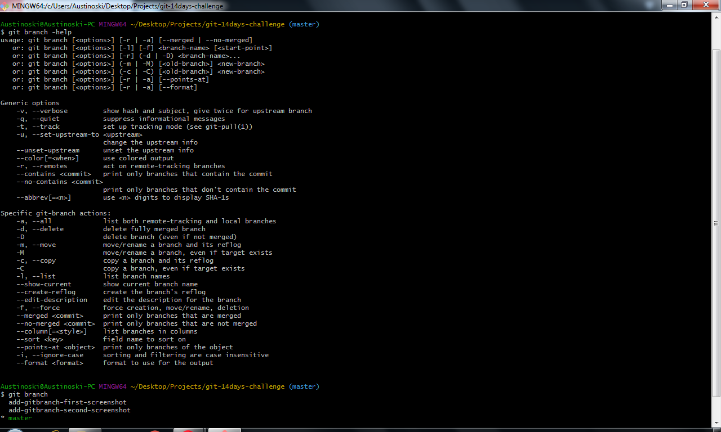Click the 'delete branch (even if not merged)' description
This screenshot has height=432, width=721.
tap(170, 237)
